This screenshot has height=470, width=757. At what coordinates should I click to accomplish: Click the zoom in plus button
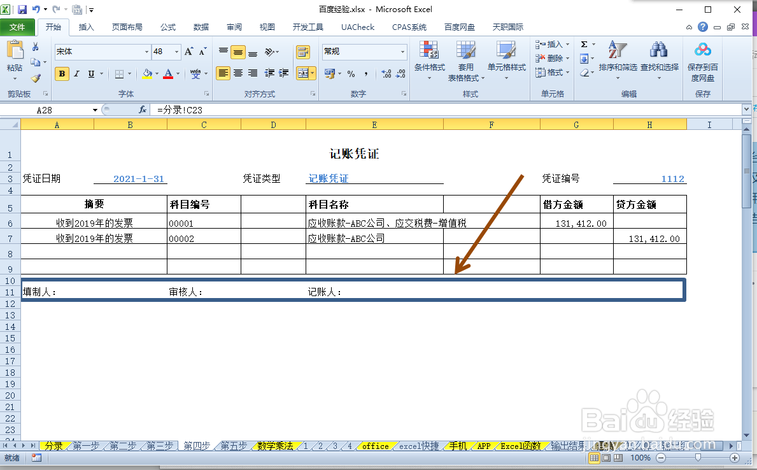[735, 457]
